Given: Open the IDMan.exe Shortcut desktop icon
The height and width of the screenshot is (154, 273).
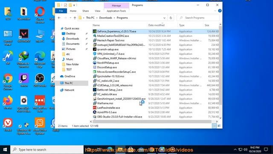Looking at the screenshot, I should pyautogui.click(x=24, y=59).
